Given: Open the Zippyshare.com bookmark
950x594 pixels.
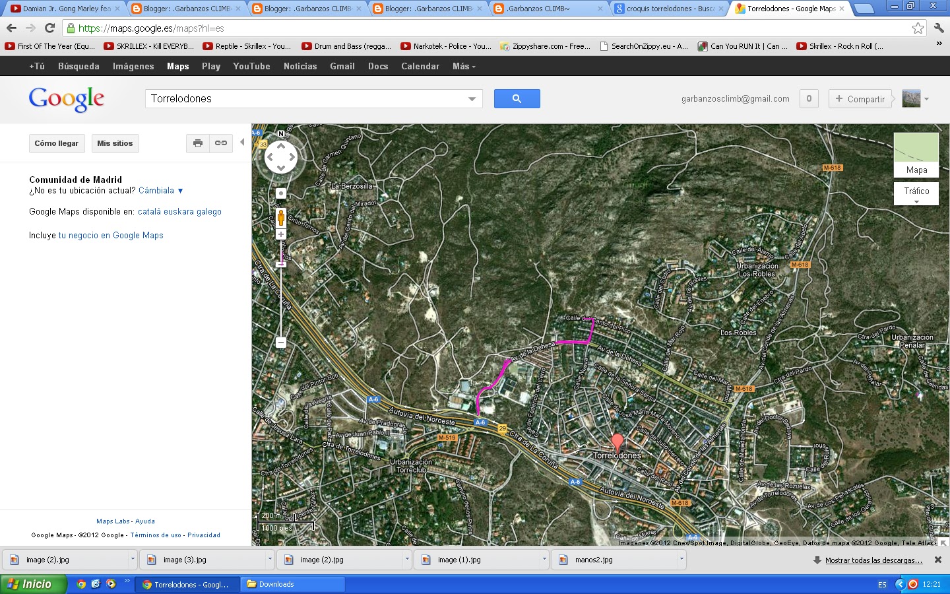Looking at the screenshot, I should [545, 46].
